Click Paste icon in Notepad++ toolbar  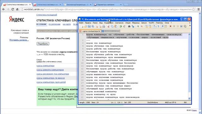tap(116, 26)
